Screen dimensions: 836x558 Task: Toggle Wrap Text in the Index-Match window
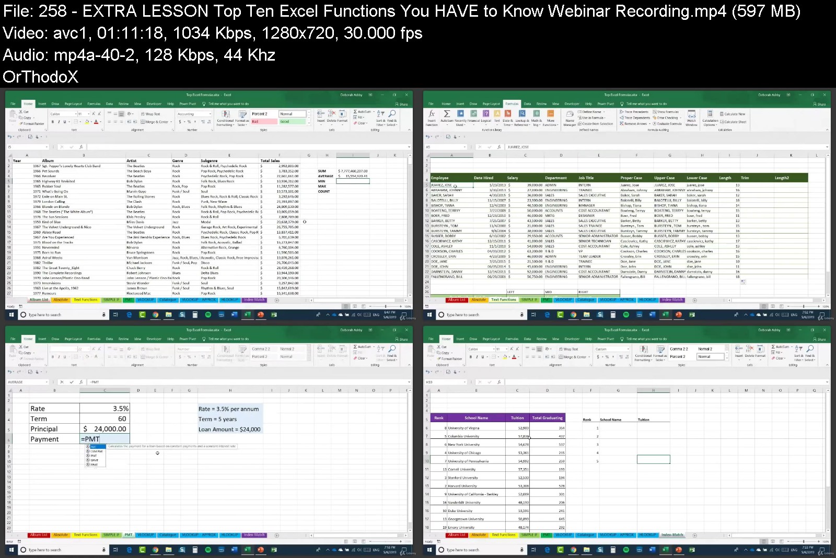(568, 349)
